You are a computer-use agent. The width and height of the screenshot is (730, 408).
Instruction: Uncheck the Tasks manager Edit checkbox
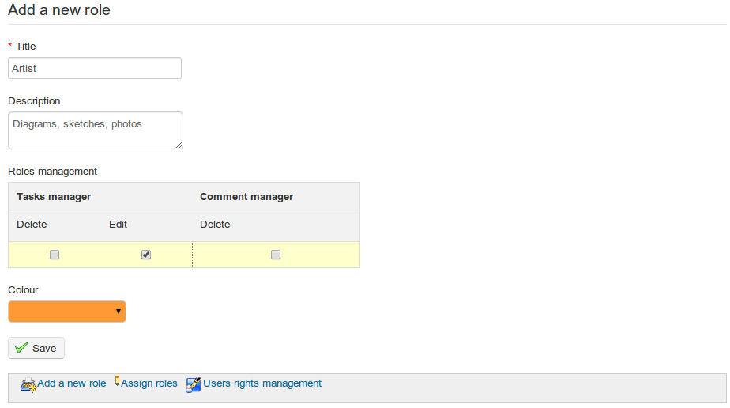(x=146, y=255)
